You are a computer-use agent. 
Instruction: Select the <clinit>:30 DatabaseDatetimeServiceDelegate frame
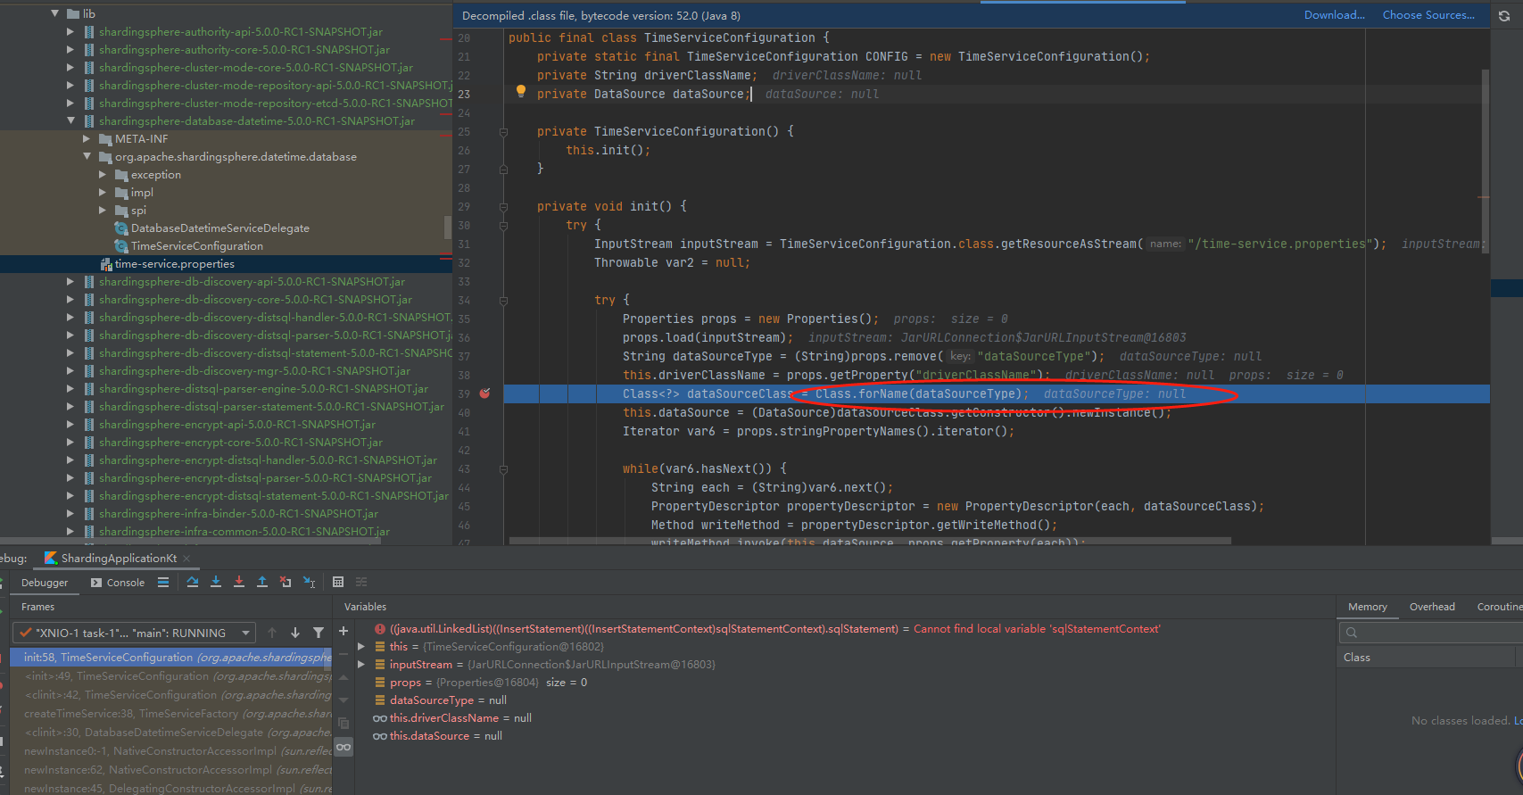[x=171, y=733]
